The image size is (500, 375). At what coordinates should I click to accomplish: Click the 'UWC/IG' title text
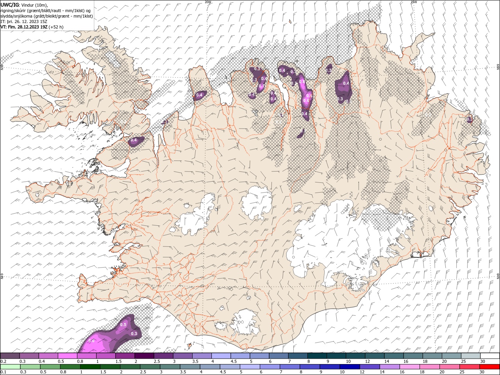(x=9, y=5)
